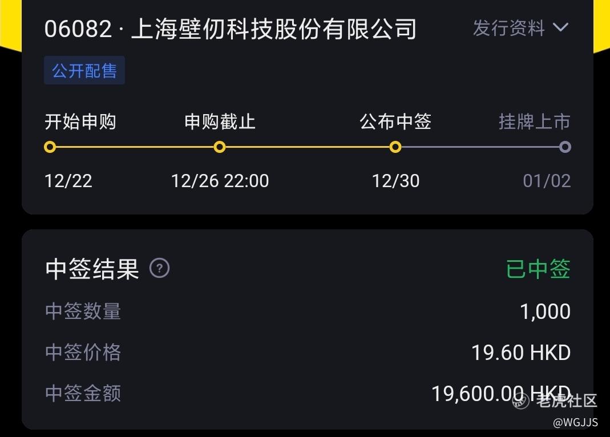Expand the 发行资料 dropdown
610x437 pixels.
pos(509,28)
